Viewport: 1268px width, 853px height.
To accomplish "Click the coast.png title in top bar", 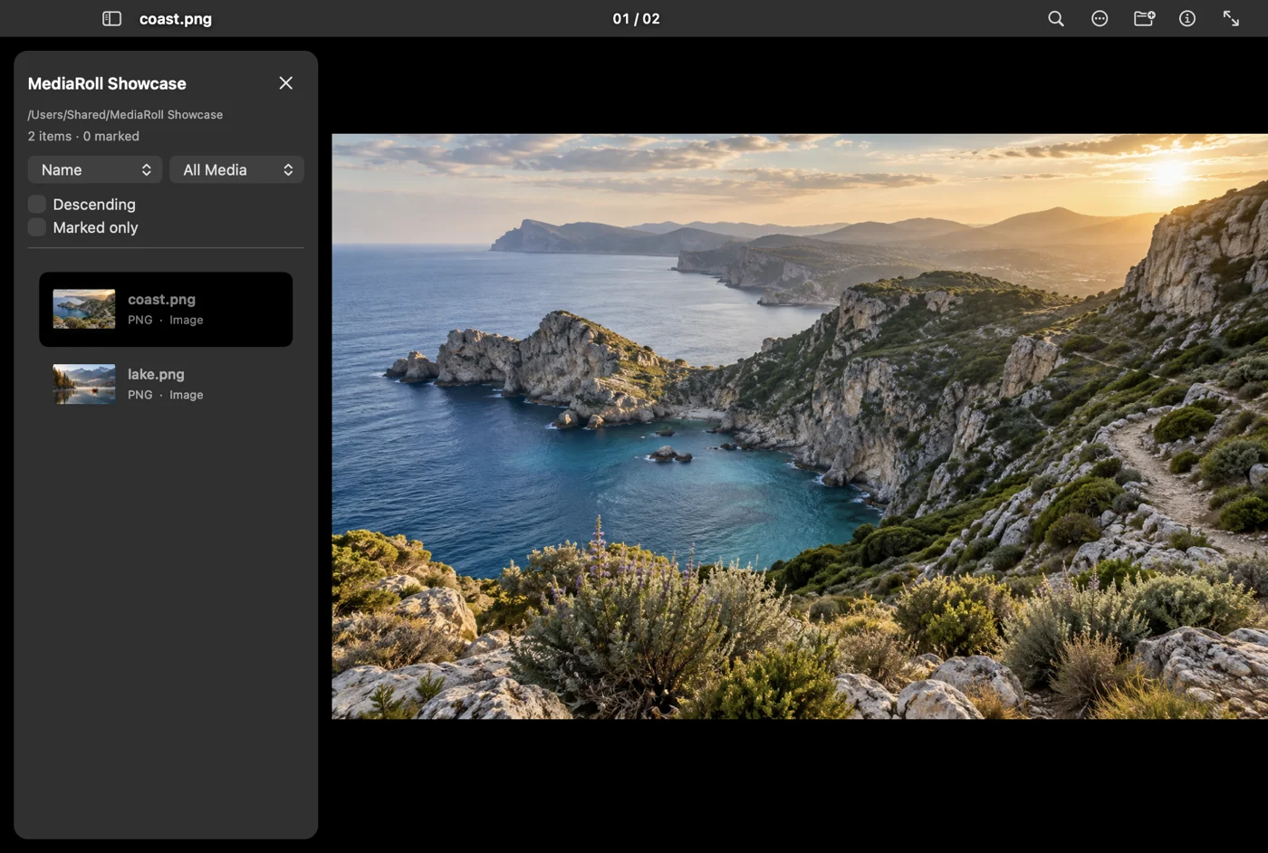I will coord(176,18).
